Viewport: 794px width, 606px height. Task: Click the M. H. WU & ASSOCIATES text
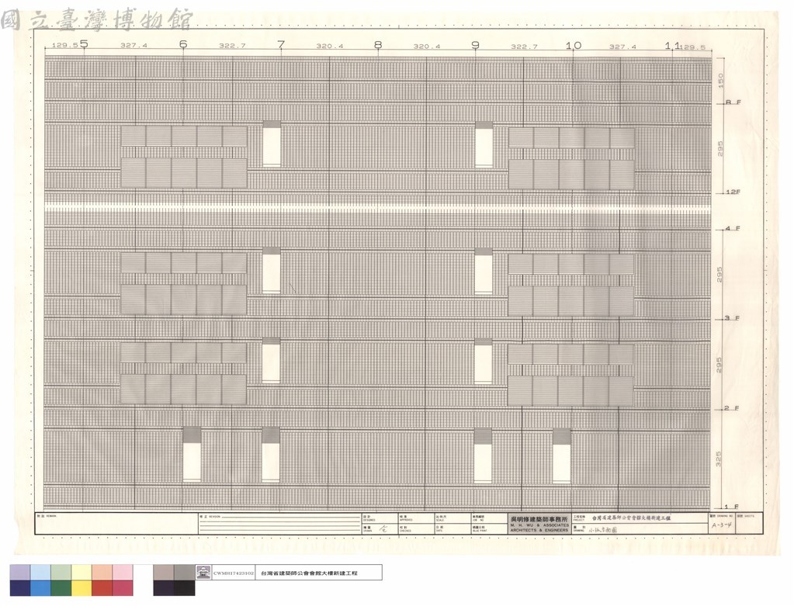click(x=539, y=525)
